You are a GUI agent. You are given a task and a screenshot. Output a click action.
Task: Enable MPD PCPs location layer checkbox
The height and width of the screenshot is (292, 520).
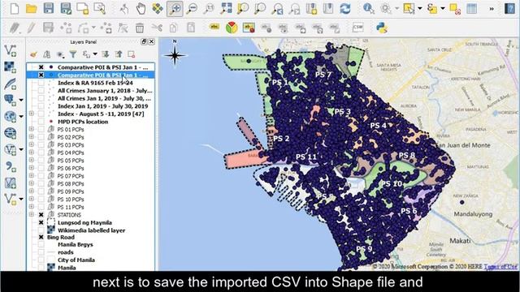[41, 122]
